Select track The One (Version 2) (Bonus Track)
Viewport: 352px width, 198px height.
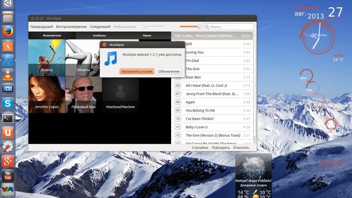(x=212, y=135)
